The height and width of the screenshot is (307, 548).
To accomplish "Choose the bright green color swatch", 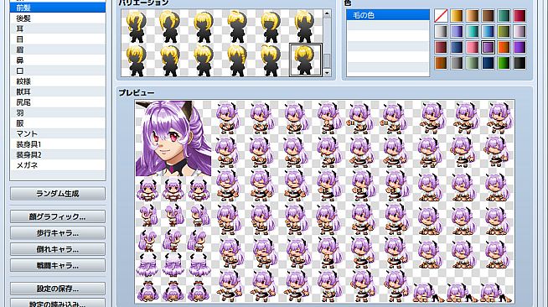I will coord(504,63).
